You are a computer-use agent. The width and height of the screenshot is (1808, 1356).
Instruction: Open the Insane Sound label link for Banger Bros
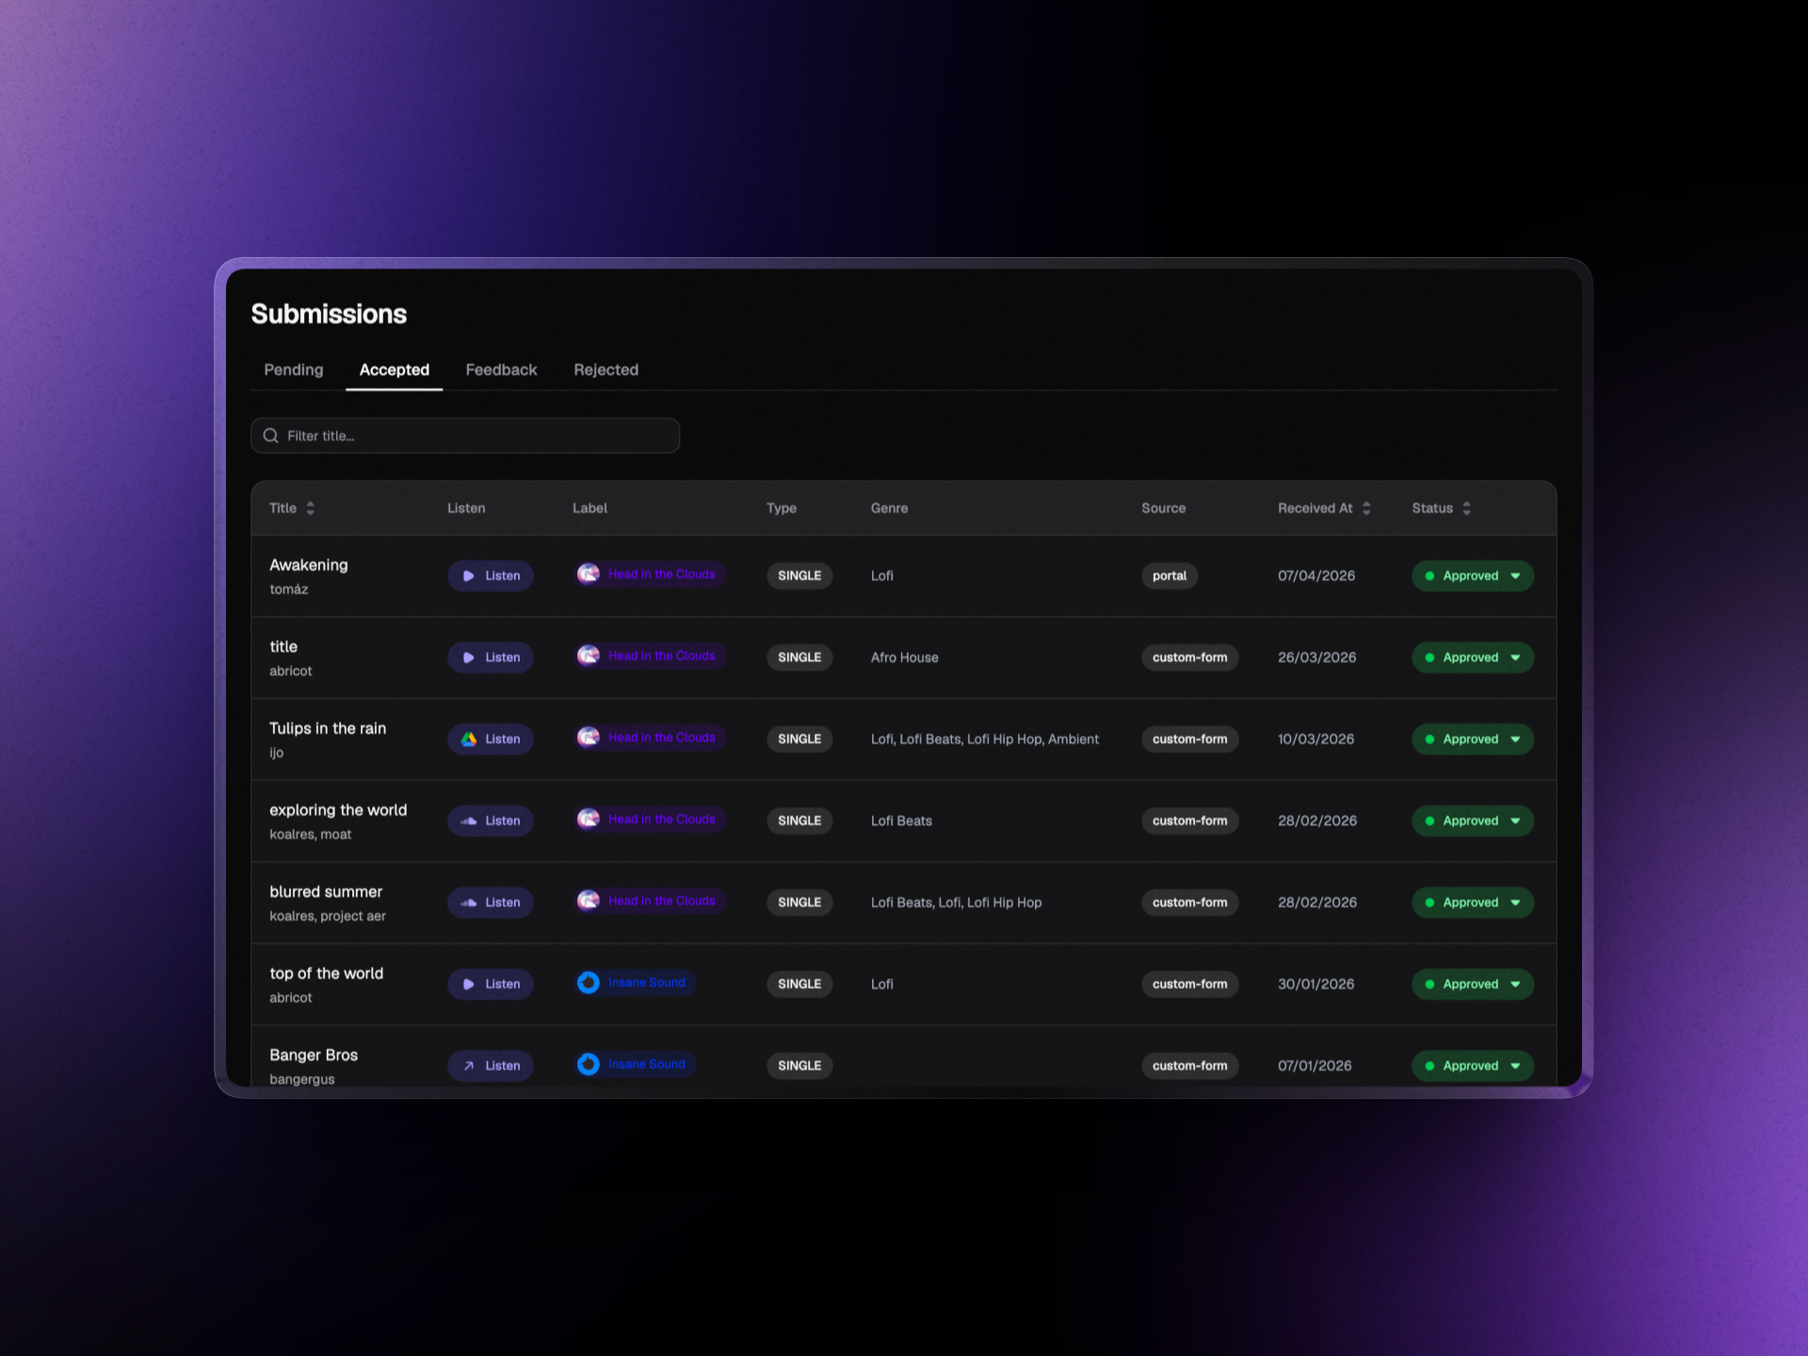point(636,1064)
